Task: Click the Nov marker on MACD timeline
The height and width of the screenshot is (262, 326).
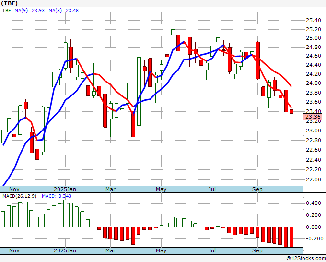Action: coord(14,250)
